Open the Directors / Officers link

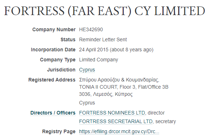click(53, 113)
